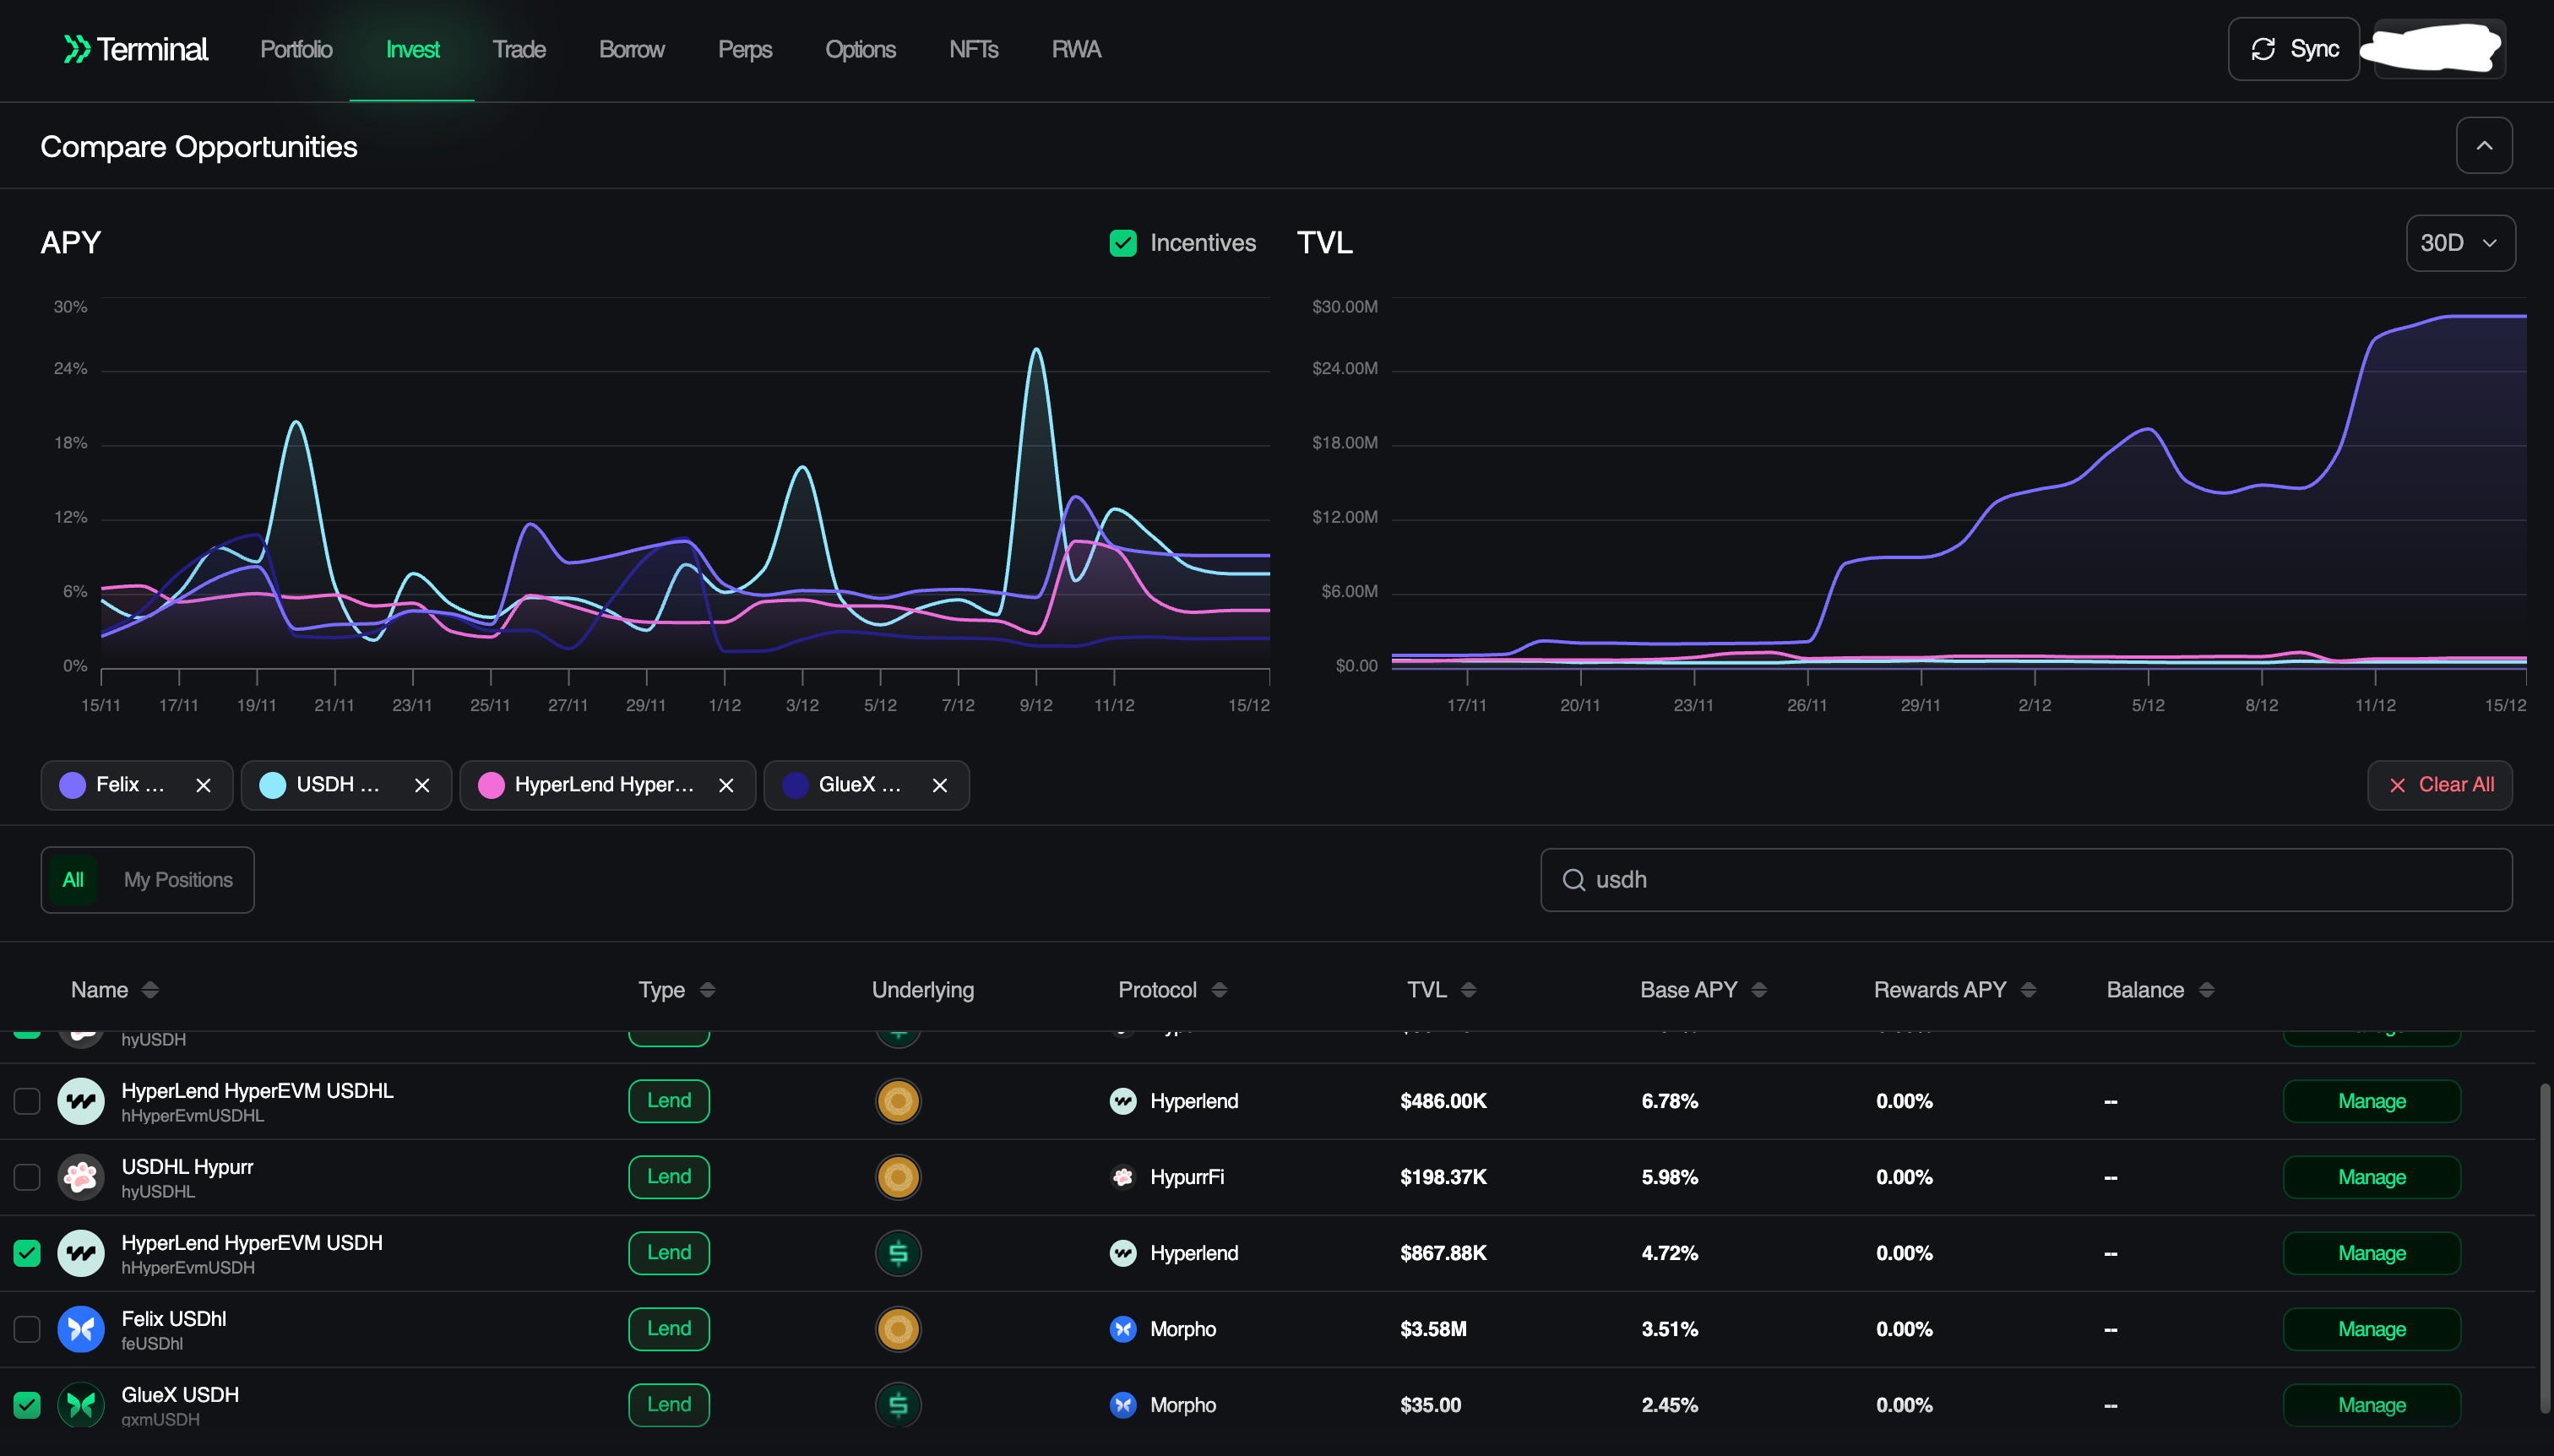The width and height of the screenshot is (2554, 1456).
Task: Remove the GlueX comparison chip
Action: click(x=939, y=786)
